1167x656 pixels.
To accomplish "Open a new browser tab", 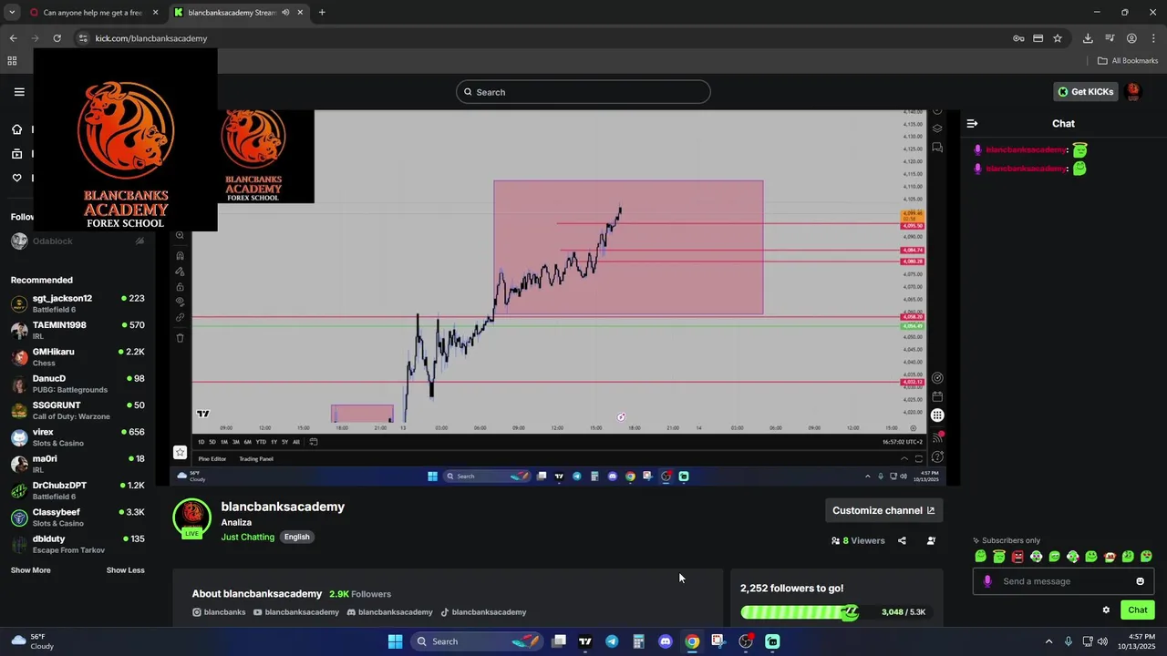I will 322,13.
